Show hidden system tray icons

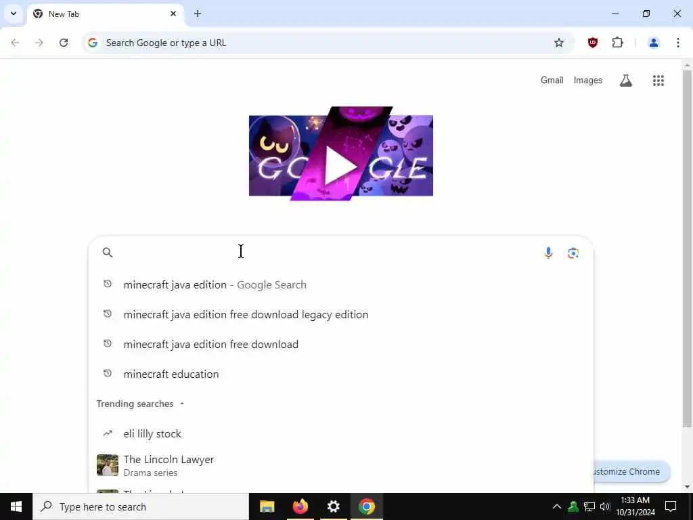(x=557, y=506)
